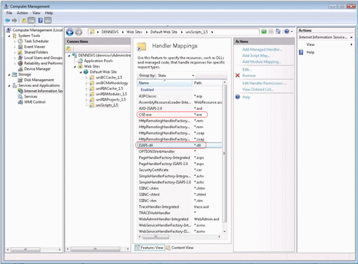Select the ISAPI-dll handler row

tap(179, 146)
